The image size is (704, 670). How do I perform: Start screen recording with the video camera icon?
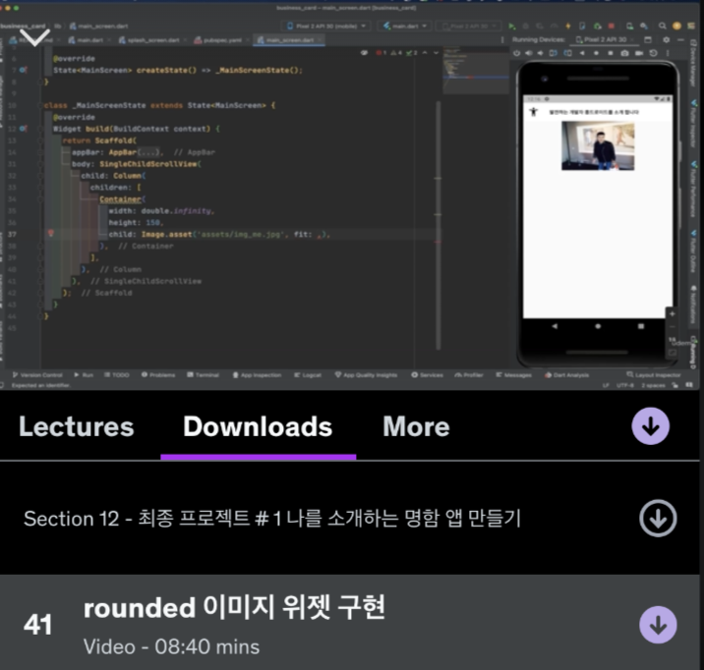coord(639,53)
